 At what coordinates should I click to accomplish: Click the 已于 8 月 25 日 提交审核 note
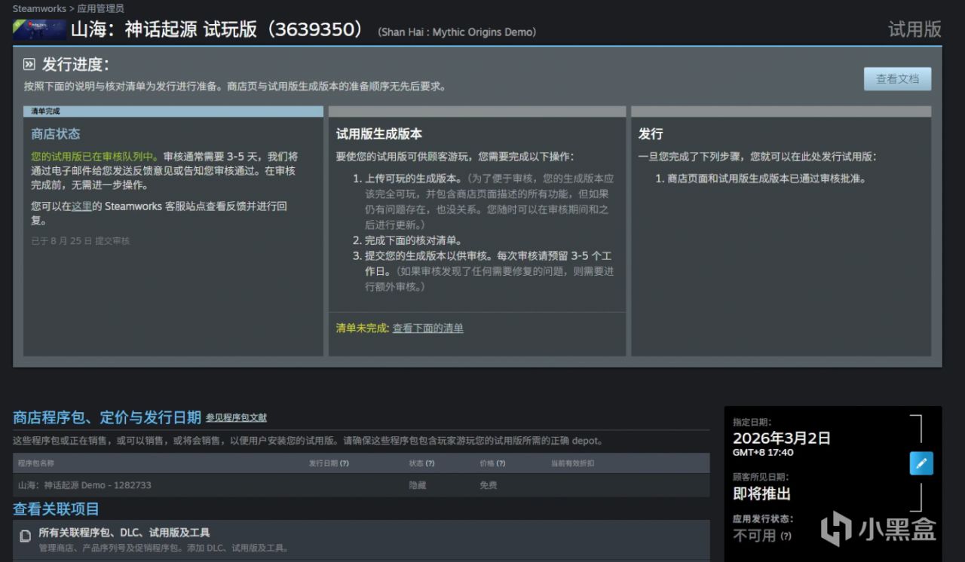(81, 241)
